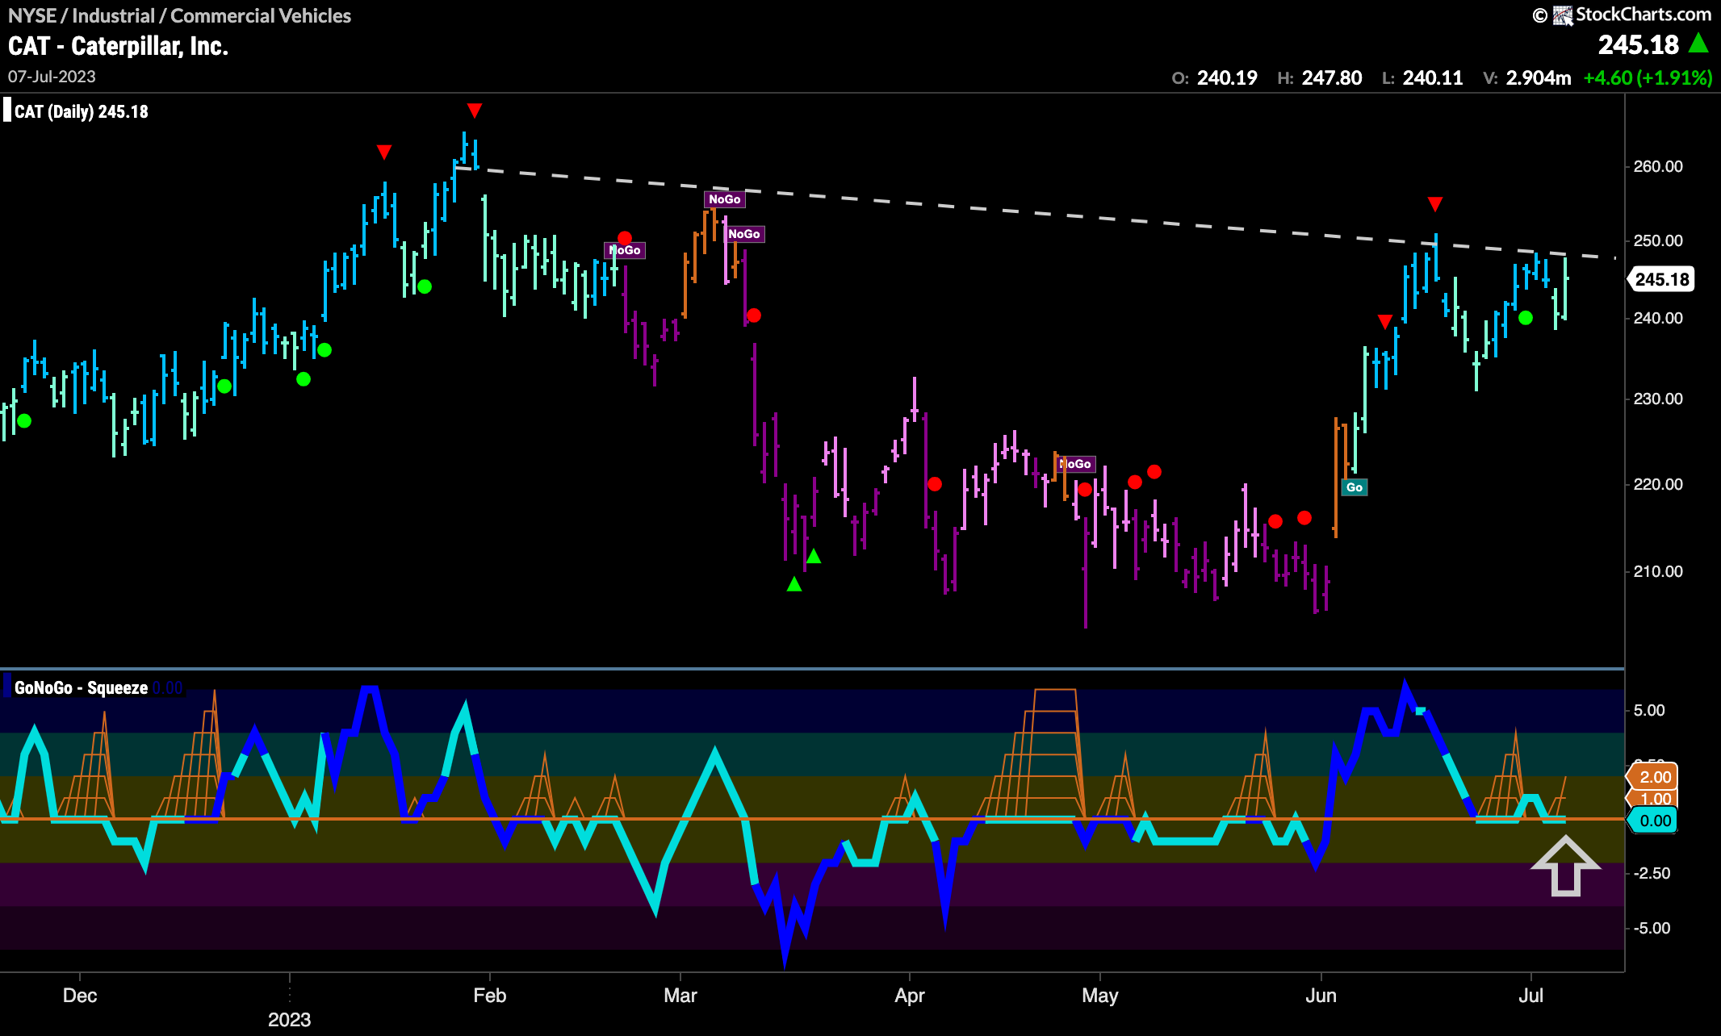
Task: Click the 'Feb' label on time axis
Action: 489,995
